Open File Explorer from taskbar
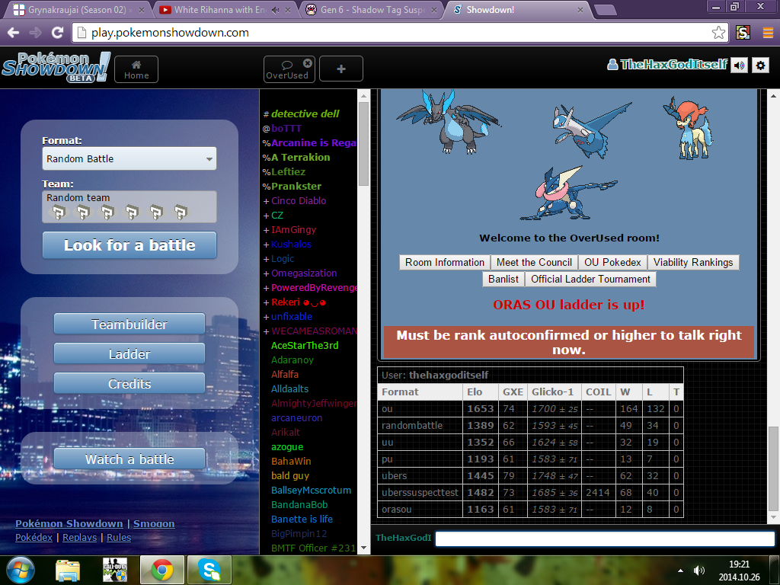780x585 pixels. click(68, 571)
